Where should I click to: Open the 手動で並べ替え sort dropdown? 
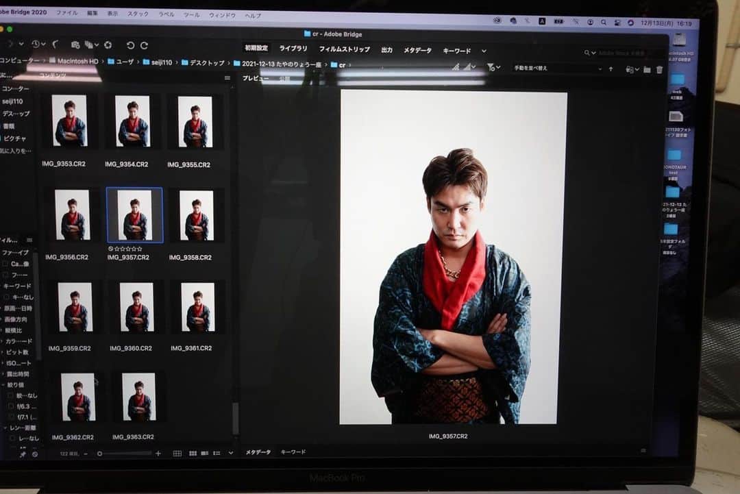(x=558, y=69)
